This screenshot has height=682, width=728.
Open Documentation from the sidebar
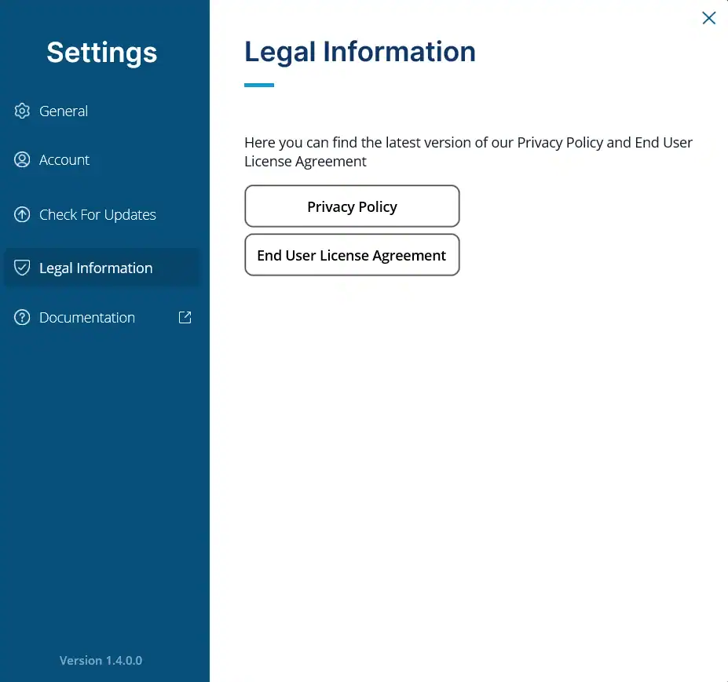(87, 317)
